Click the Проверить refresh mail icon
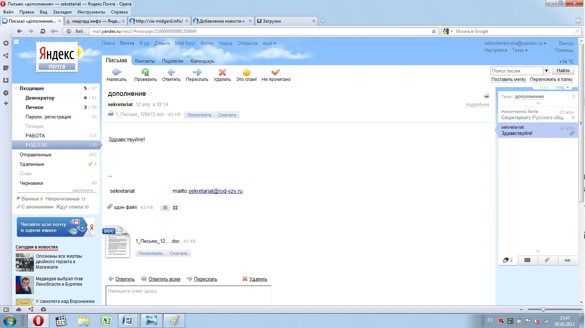585x328 pixels. (x=145, y=72)
